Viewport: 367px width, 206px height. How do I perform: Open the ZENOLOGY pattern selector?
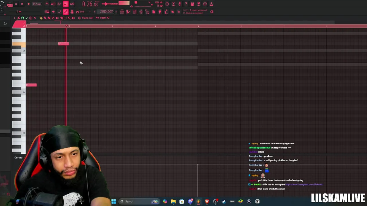tap(106, 12)
